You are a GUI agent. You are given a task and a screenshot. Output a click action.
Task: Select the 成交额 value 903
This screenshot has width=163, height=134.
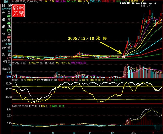click(x=9, y=51)
